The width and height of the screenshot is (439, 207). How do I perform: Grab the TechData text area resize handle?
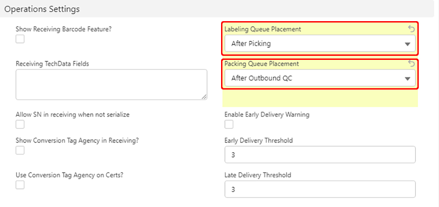click(x=204, y=97)
